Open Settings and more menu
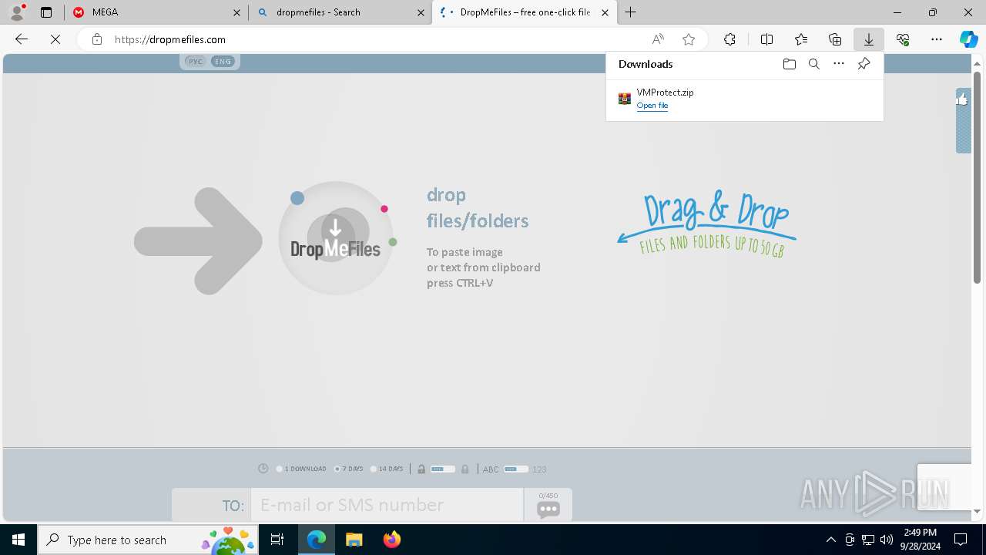 pos(937,39)
